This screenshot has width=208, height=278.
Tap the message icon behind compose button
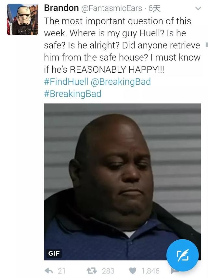[x=174, y=271]
